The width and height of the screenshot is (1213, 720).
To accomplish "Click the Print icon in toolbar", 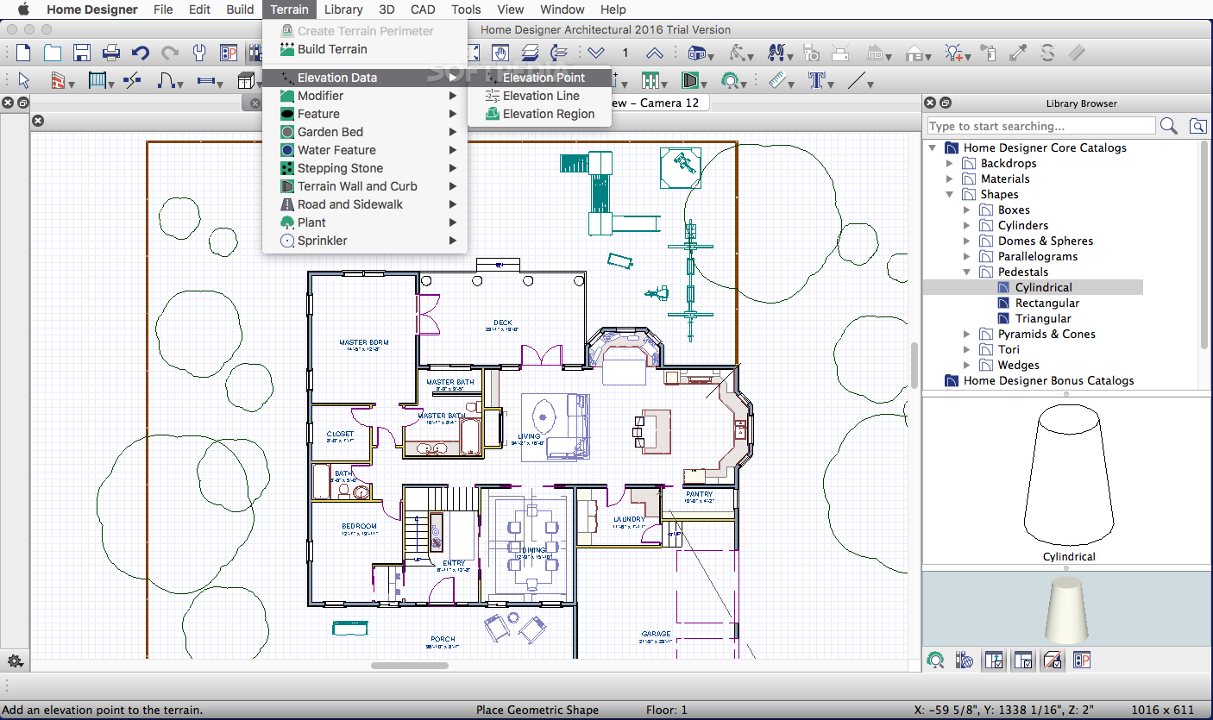I will (111, 53).
